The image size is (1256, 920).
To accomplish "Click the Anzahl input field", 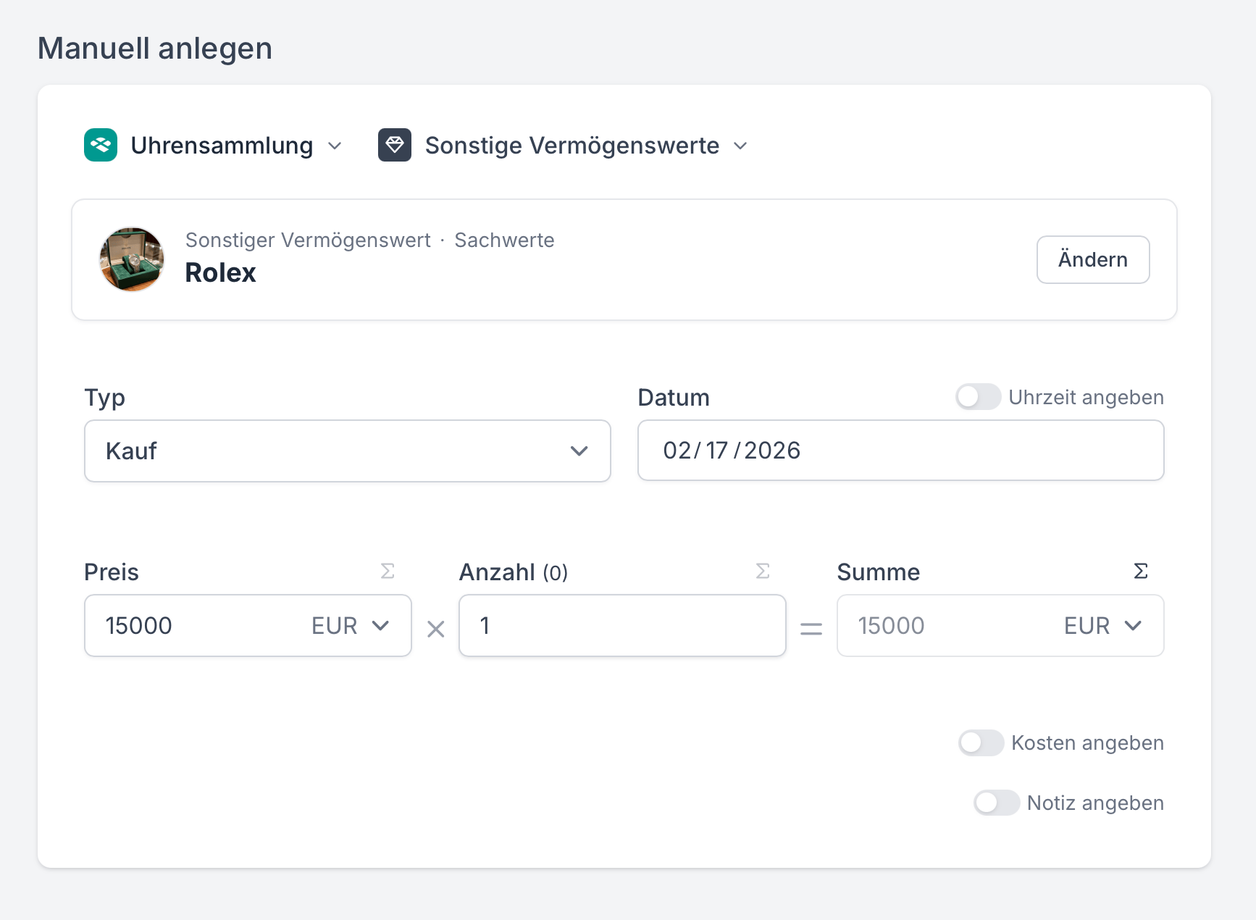I will tap(622, 626).
